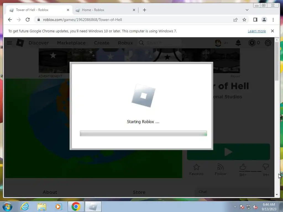
Task: Open a new tab with plus button
Action: (x=144, y=10)
